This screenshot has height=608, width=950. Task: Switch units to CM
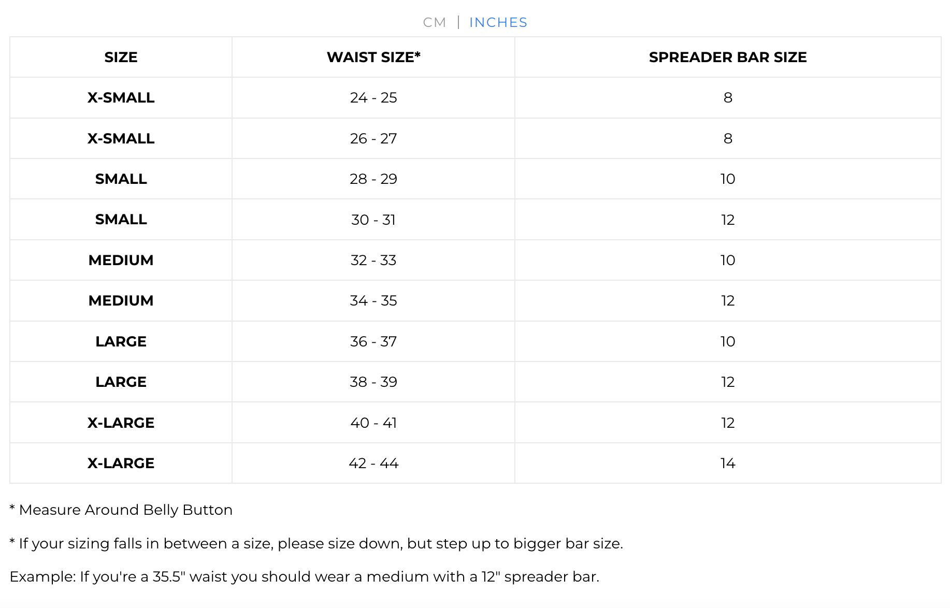[x=434, y=22]
